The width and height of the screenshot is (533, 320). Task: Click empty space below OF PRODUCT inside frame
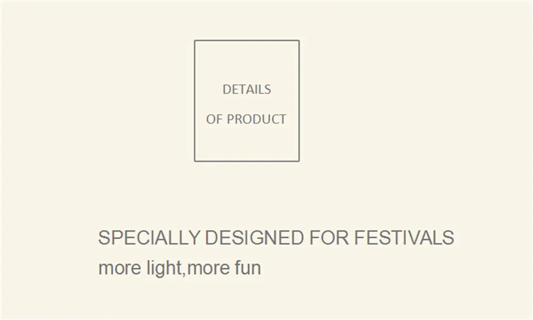247,143
